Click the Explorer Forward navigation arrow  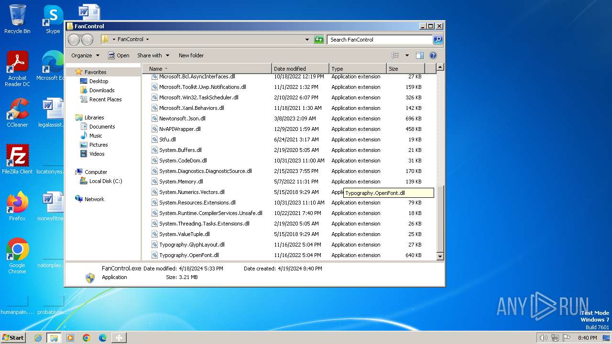tap(87, 40)
